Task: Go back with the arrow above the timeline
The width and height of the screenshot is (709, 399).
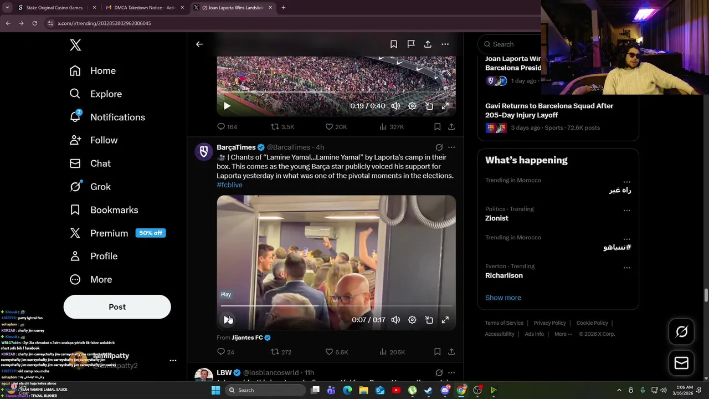Action: [199, 44]
